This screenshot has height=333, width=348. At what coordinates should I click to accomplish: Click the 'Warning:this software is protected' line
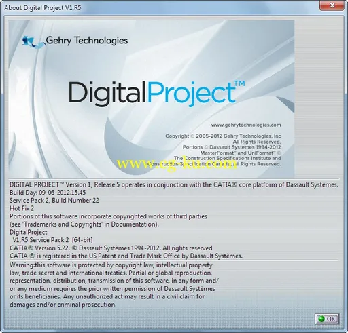(x=111, y=265)
